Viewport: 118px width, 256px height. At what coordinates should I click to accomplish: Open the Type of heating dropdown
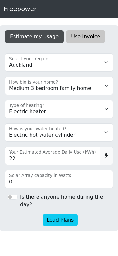[59, 109]
